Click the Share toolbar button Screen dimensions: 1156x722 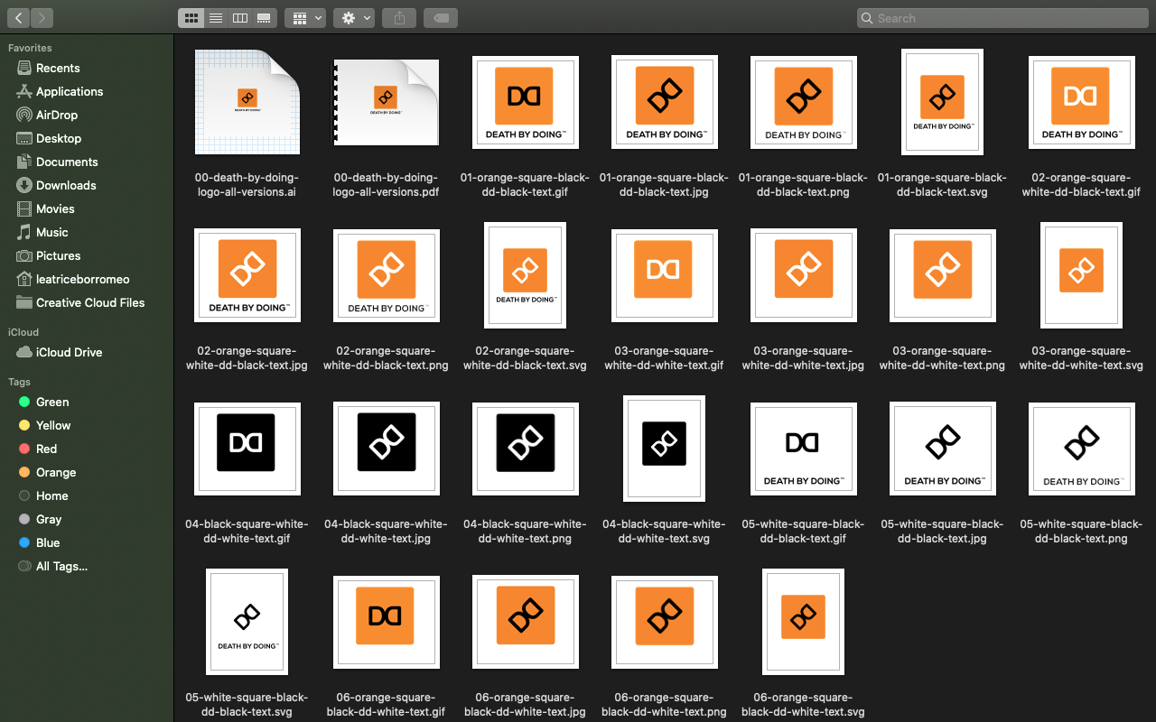(399, 18)
